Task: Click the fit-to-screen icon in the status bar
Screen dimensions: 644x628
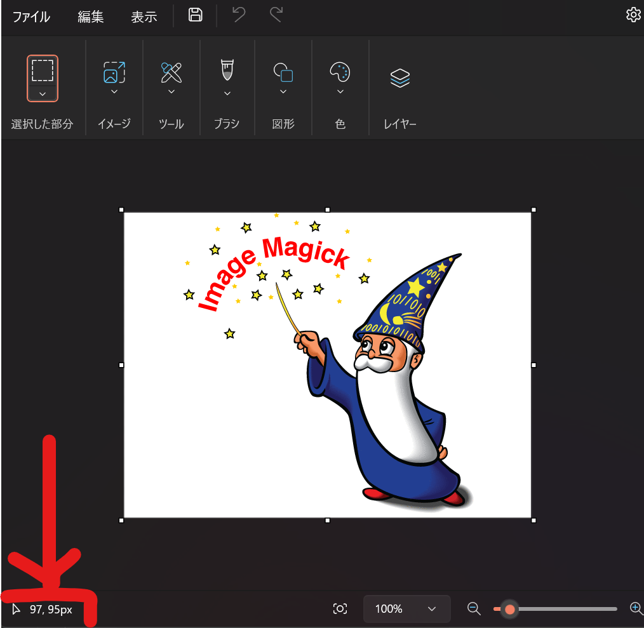Action: click(340, 608)
